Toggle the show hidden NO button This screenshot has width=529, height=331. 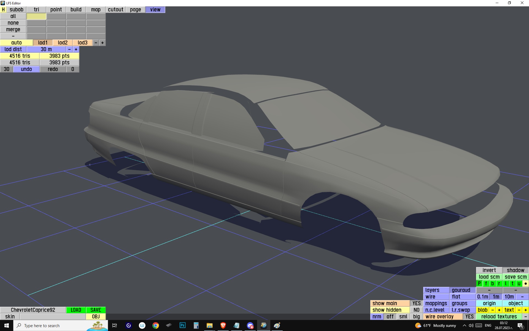(416, 310)
